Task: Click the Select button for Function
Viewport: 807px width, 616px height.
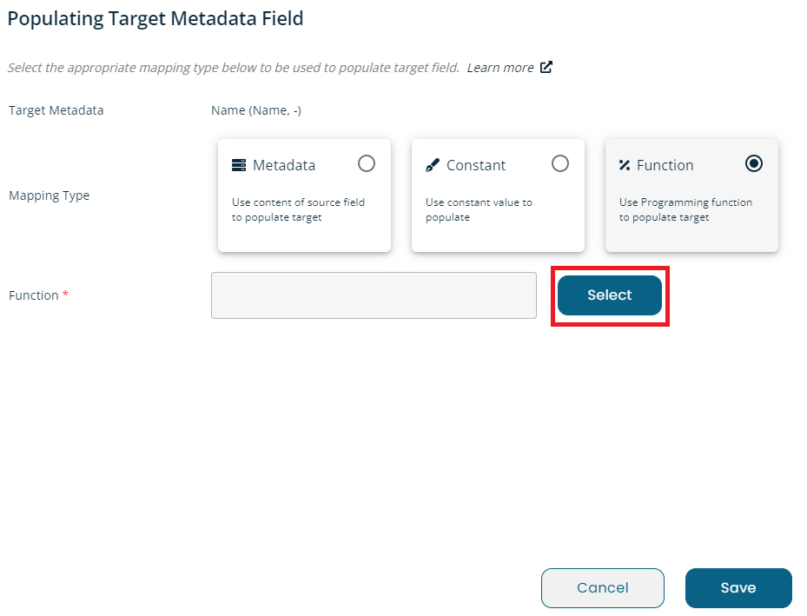Action: (610, 295)
